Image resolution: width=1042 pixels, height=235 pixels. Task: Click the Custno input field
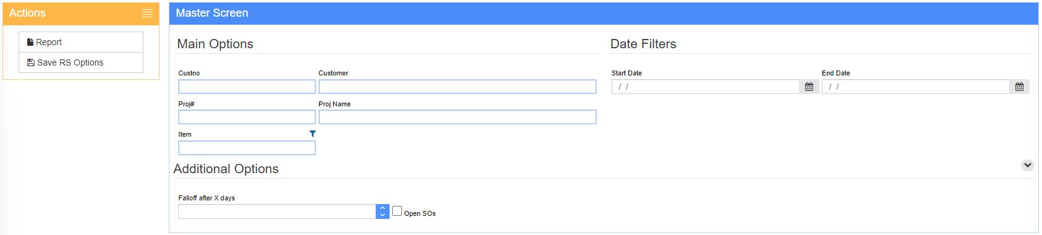pos(247,87)
